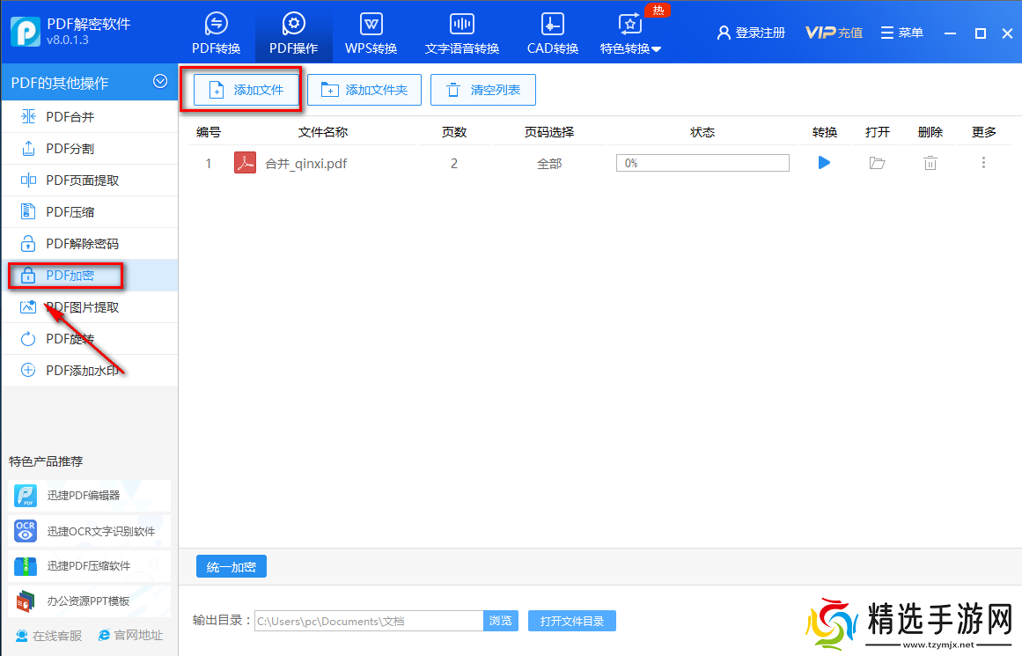
Task: Open file location folder icon for 合并_qinxi.pdf
Action: click(x=877, y=163)
